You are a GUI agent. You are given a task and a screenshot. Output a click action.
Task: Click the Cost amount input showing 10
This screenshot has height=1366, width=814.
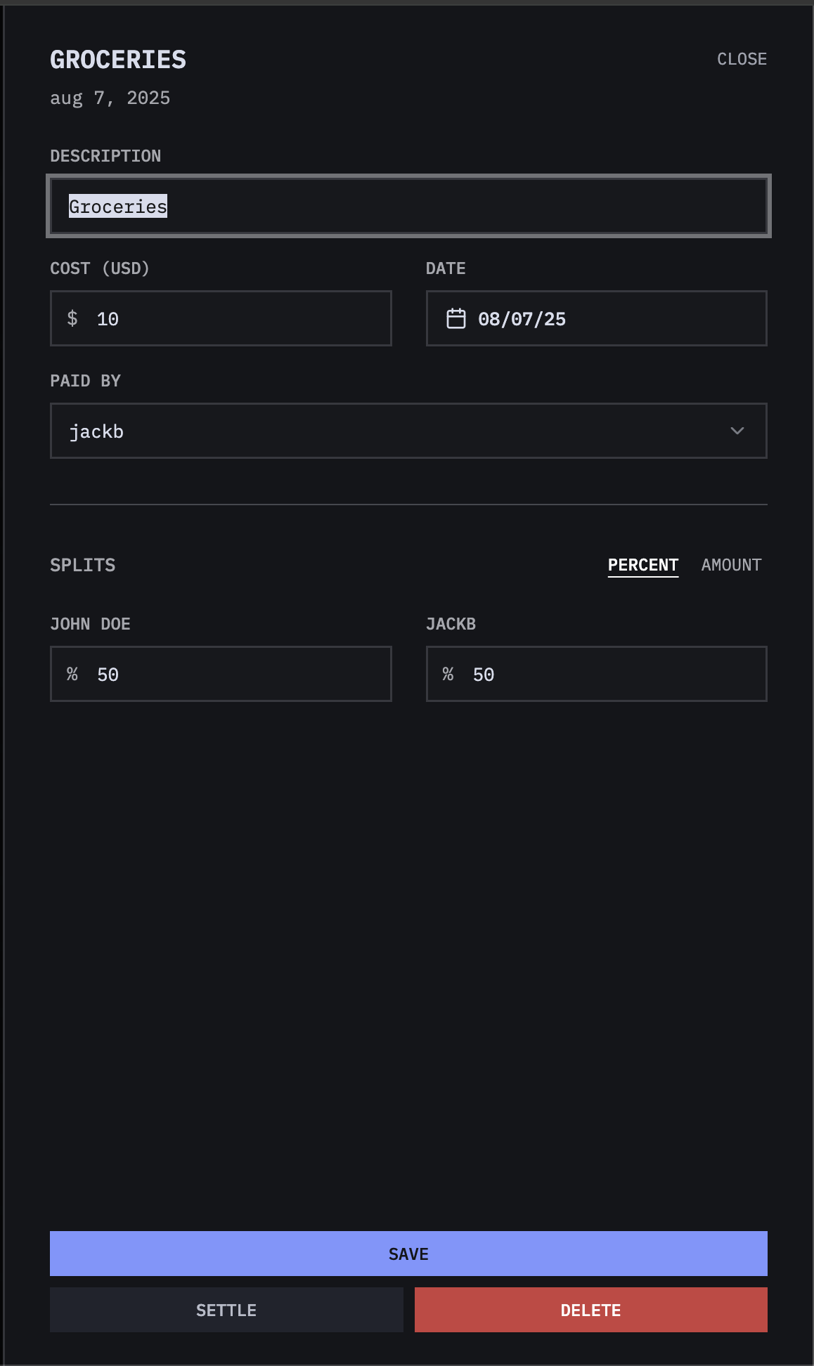(x=221, y=318)
